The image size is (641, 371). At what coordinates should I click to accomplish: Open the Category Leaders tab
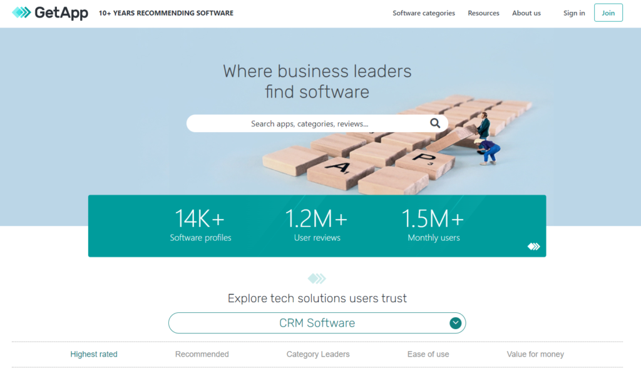tap(318, 354)
